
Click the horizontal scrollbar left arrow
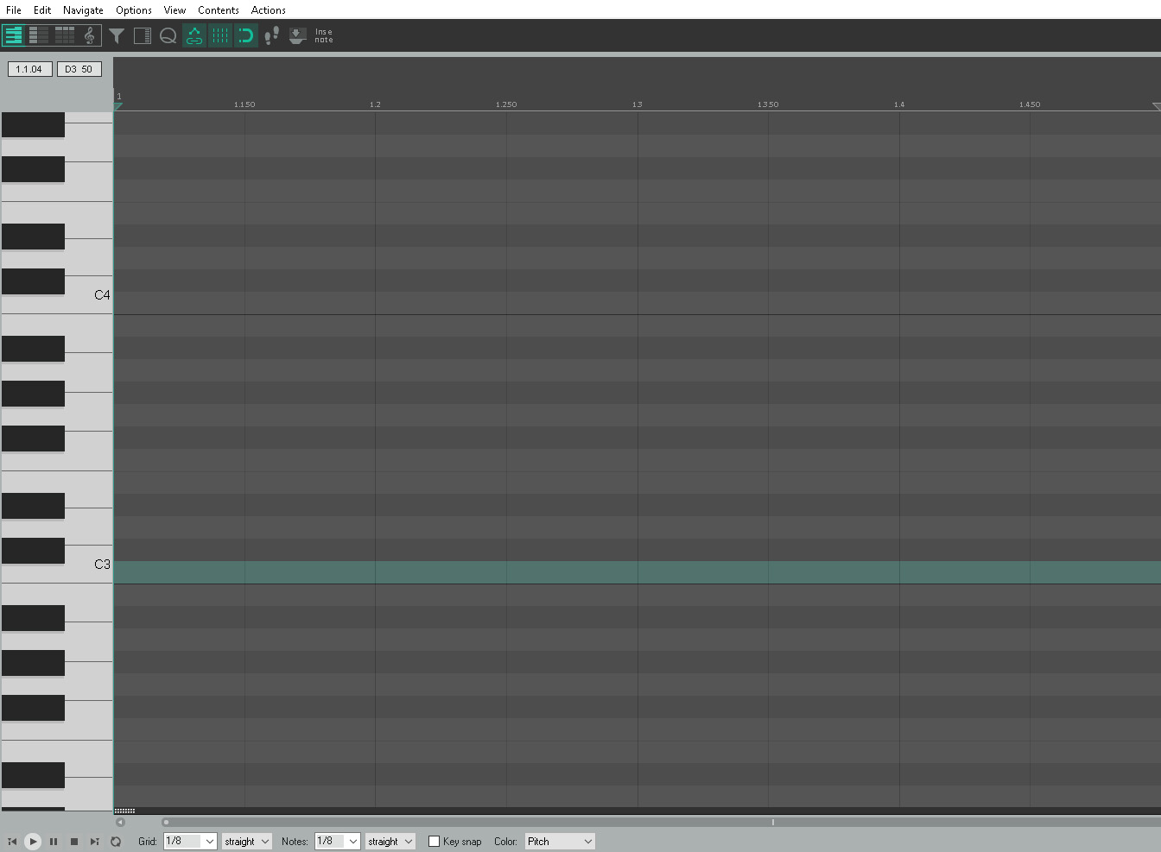pos(120,822)
